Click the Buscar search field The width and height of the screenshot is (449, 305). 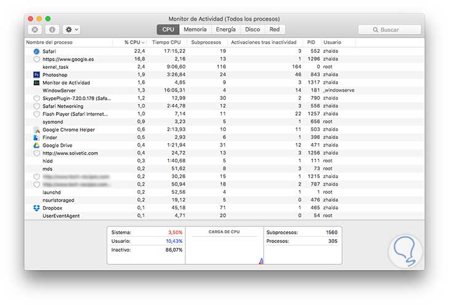click(389, 30)
